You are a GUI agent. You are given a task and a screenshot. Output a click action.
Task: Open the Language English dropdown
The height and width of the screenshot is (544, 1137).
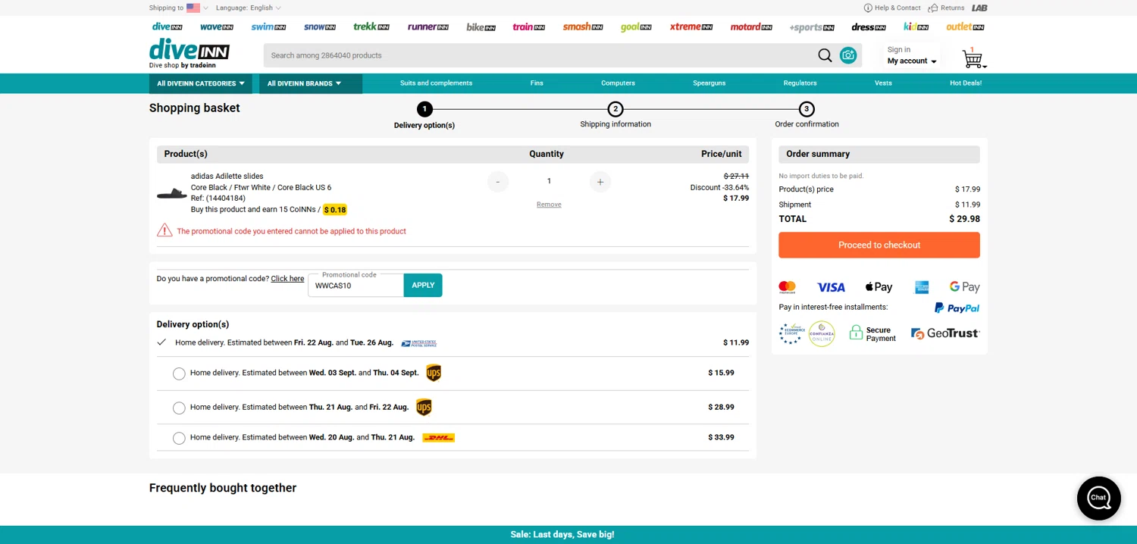coord(248,8)
